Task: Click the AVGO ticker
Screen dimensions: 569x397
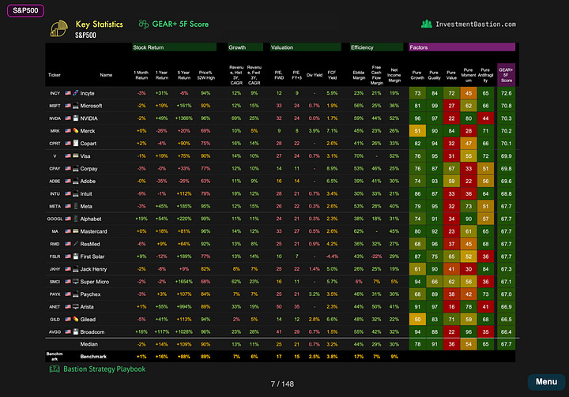Action: pyautogui.click(x=55, y=331)
